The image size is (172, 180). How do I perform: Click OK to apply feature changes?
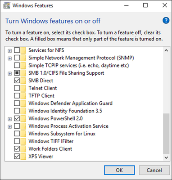click(119, 170)
